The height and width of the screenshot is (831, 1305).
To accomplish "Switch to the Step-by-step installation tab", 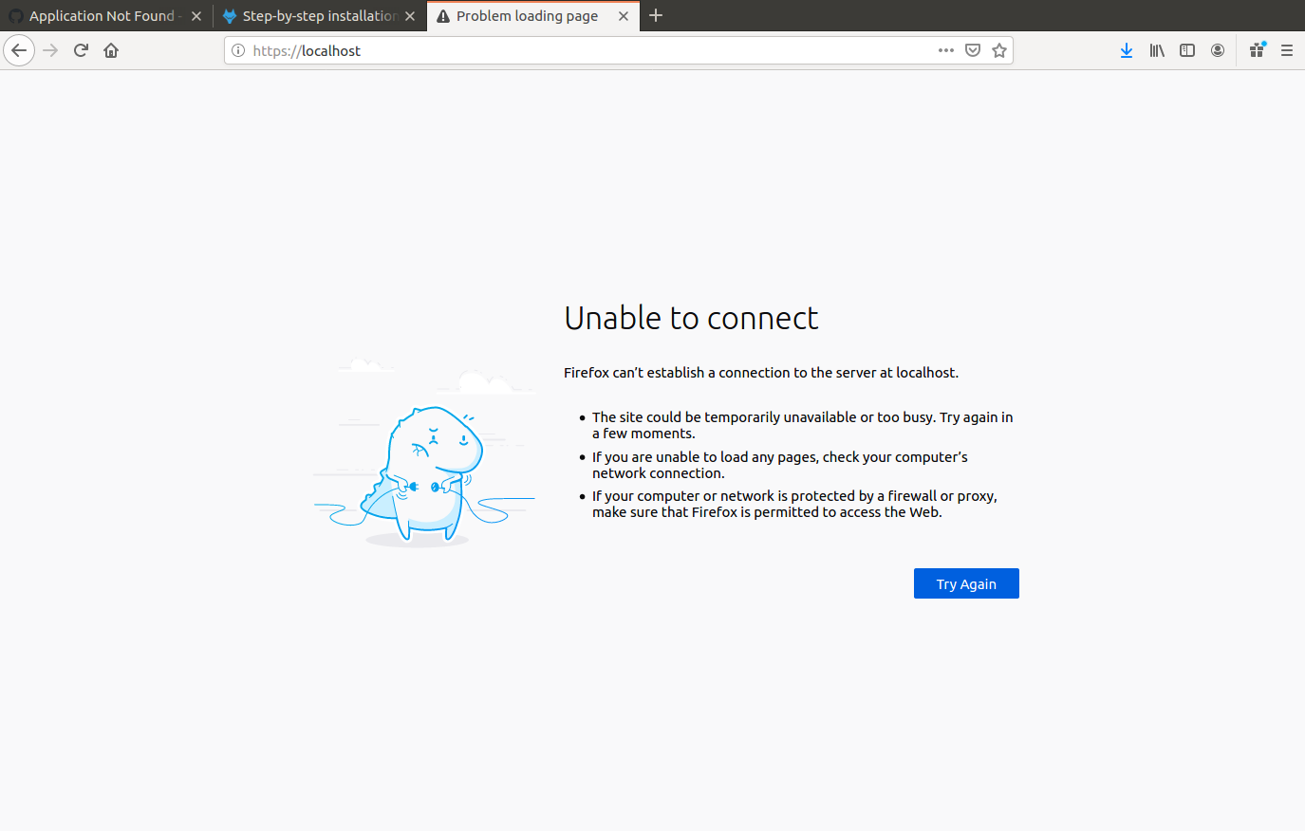I will pyautogui.click(x=318, y=15).
